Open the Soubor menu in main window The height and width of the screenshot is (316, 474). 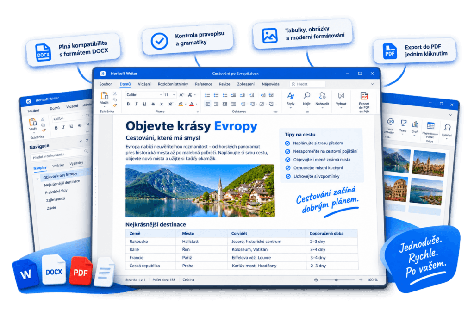[x=106, y=84]
